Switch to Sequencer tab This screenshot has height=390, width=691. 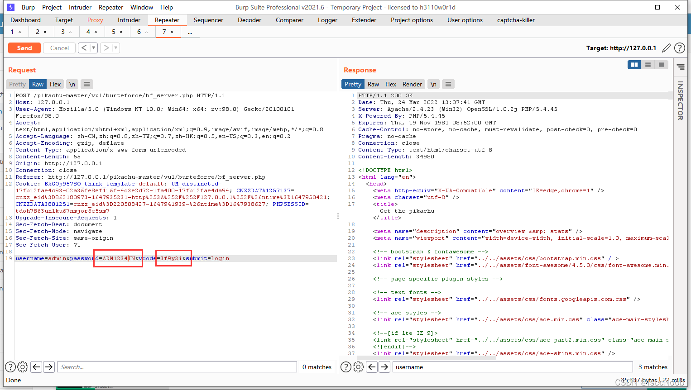pos(208,20)
